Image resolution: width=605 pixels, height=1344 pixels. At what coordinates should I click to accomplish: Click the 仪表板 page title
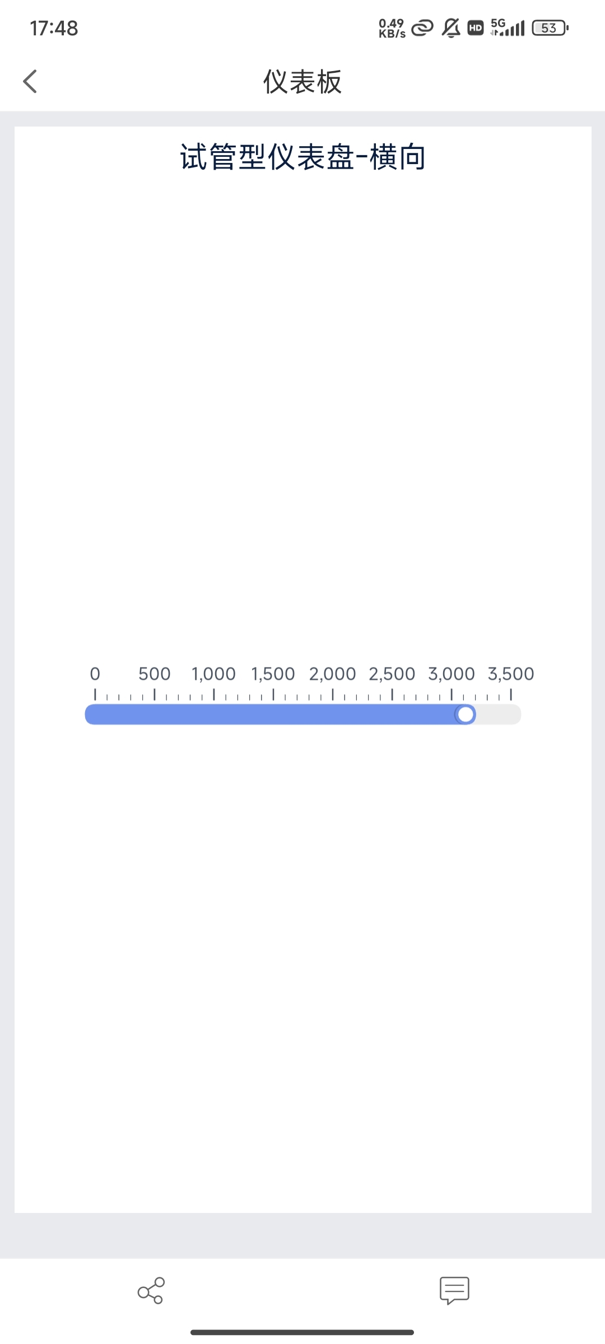(302, 82)
